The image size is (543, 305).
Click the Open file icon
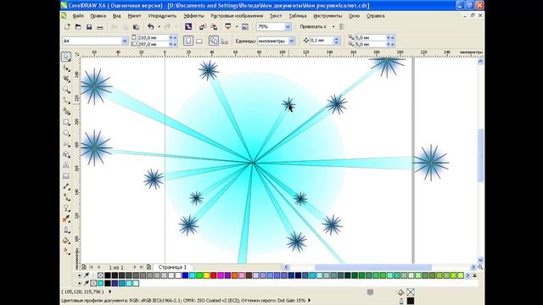tap(78, 26)
